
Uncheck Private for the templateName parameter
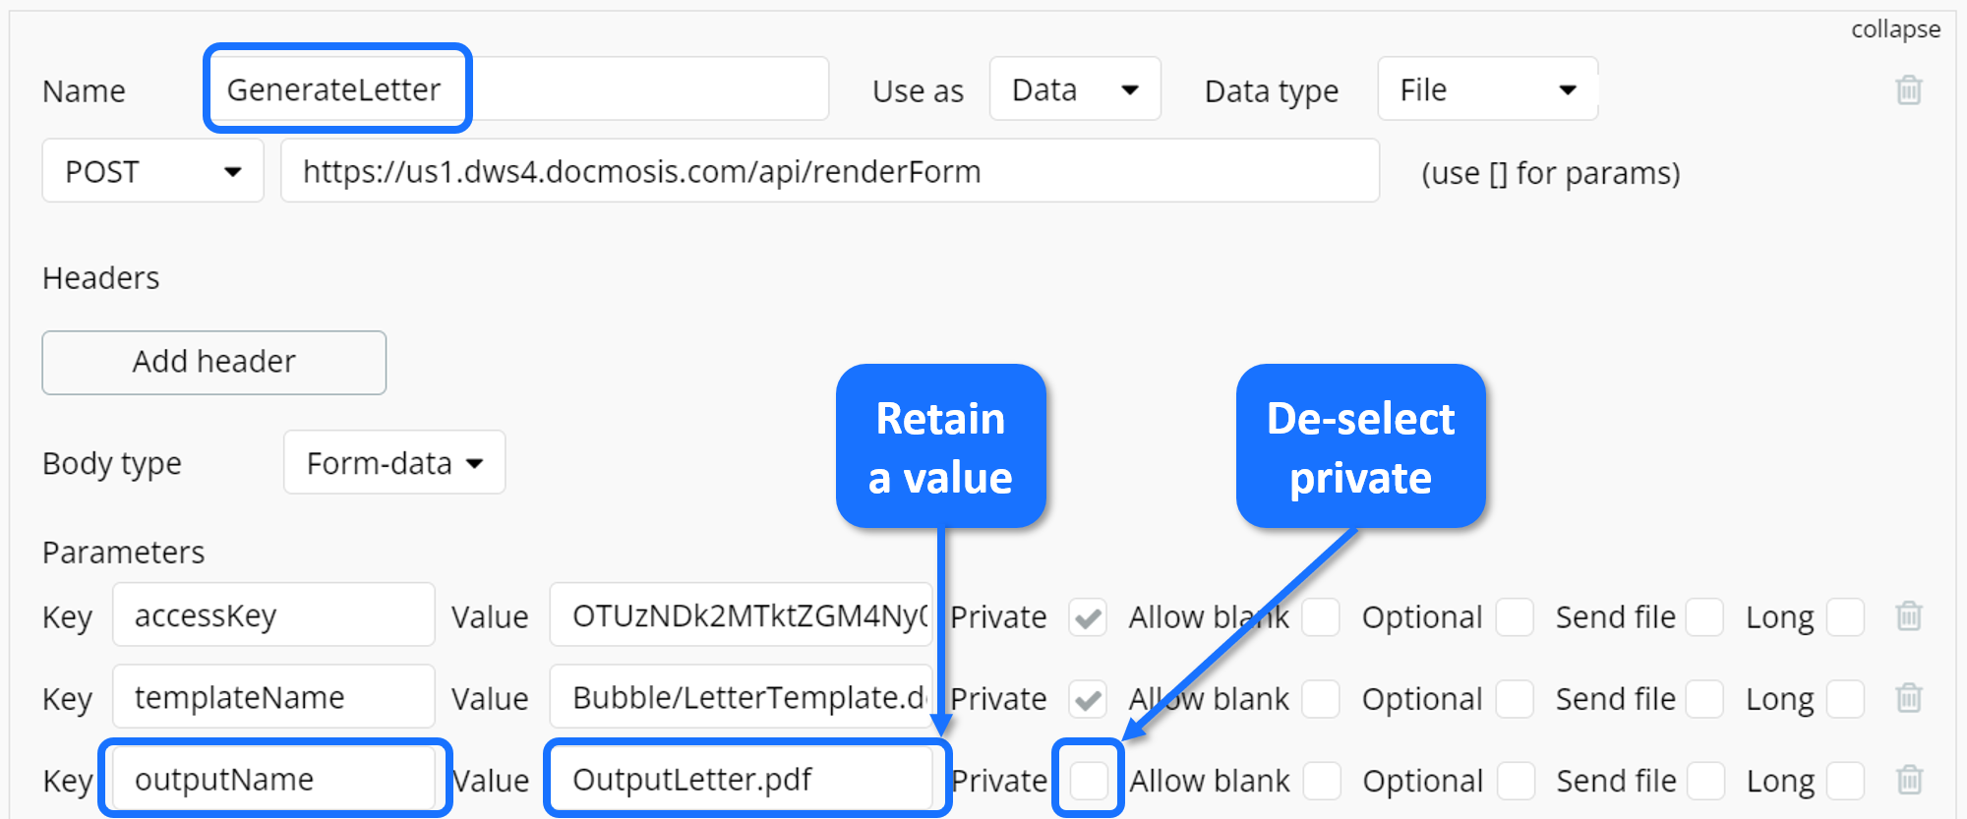1088,699
